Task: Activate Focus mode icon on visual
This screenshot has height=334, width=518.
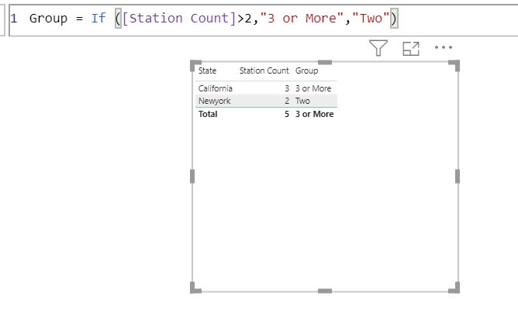Action: 411,49
